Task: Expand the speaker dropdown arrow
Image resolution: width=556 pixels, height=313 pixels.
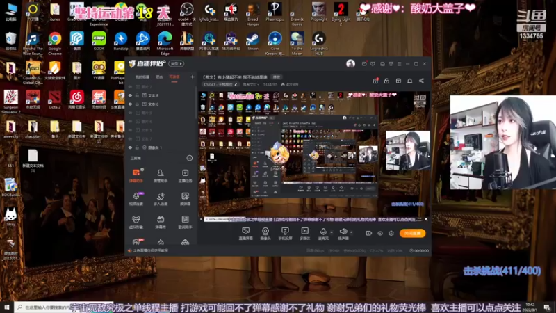Action: click(x=352, y=232)
